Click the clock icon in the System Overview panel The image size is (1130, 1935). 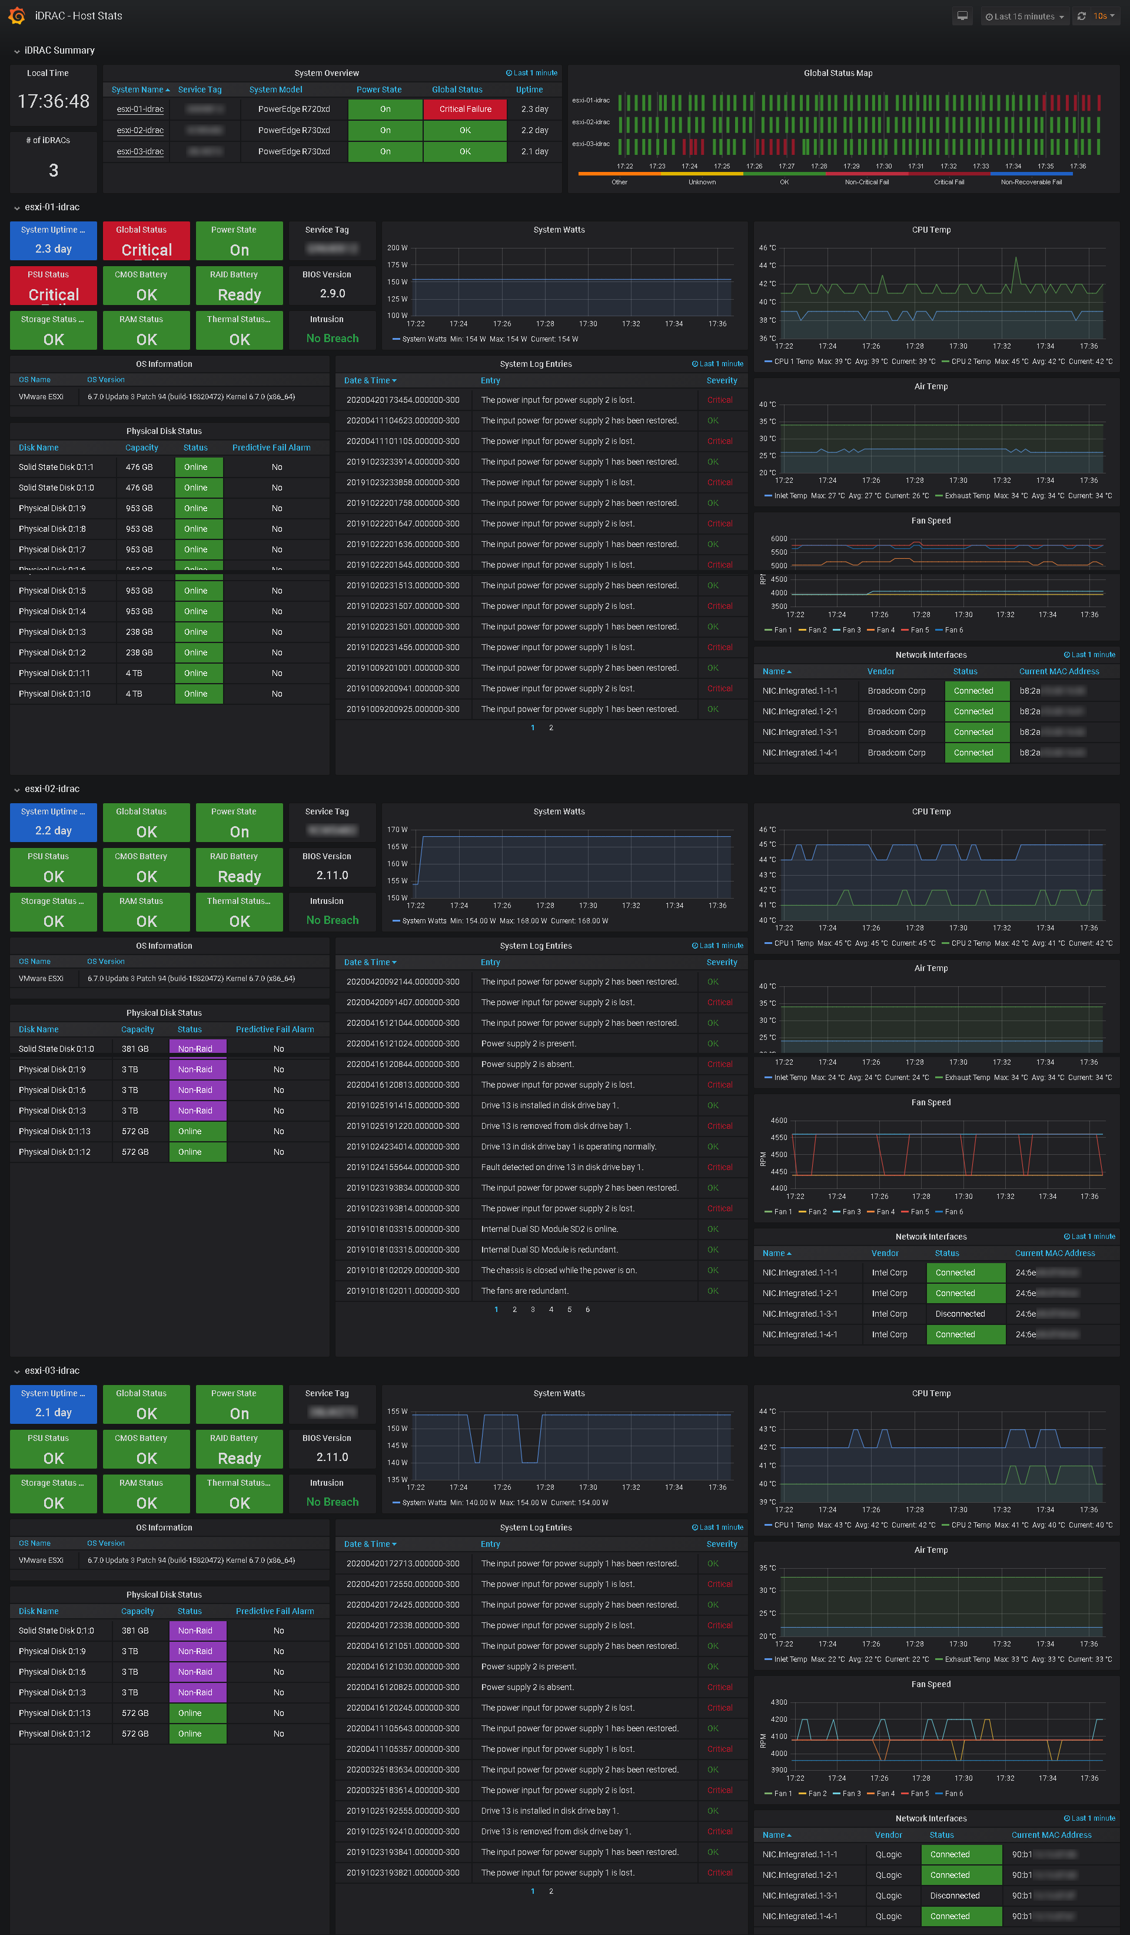pos(508,73)
